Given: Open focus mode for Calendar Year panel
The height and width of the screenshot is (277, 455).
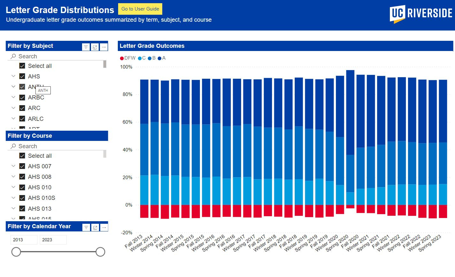Looking at the screenshot, I should click(95, 227).
